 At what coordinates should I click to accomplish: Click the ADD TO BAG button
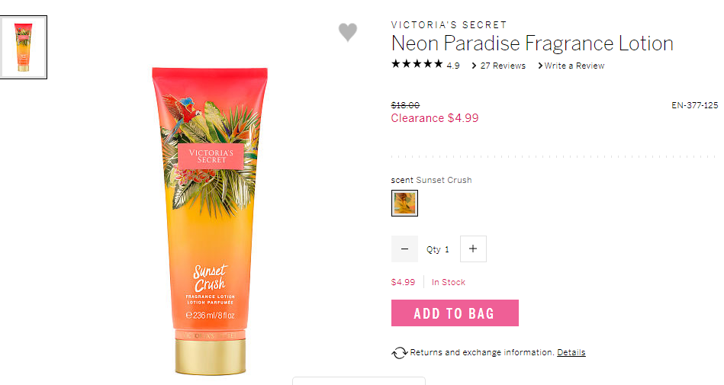pos(455,313)
